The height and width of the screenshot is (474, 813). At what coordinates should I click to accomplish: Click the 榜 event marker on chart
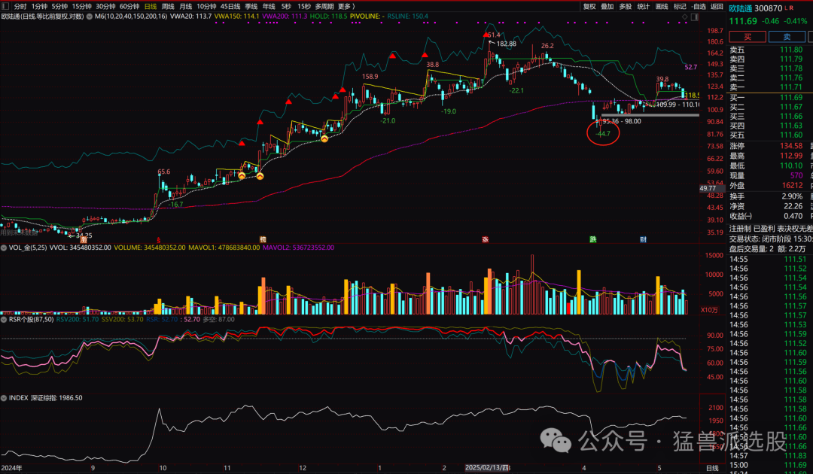tap(263, 240)
